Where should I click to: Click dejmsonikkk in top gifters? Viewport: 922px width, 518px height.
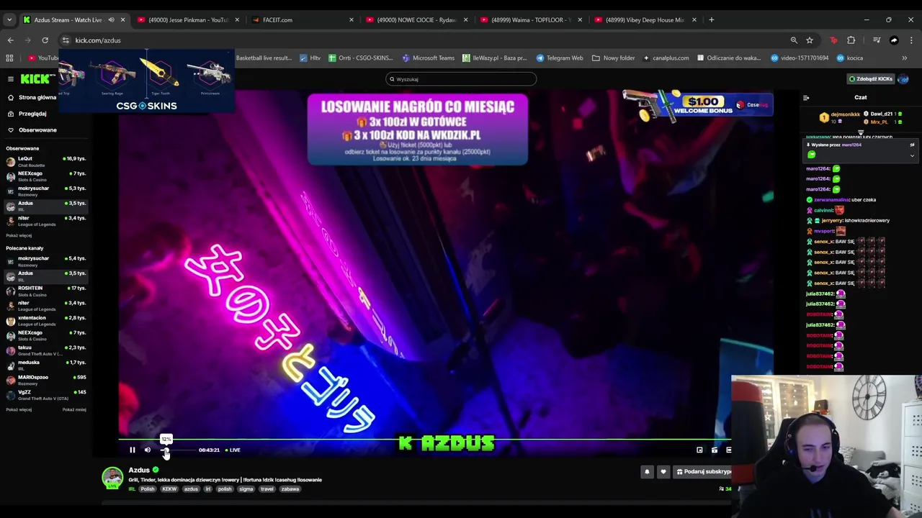tap(846, 114)
